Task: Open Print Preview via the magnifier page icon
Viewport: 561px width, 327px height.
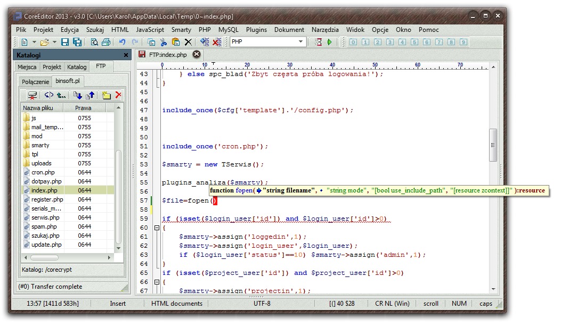Action: (94, 42)
